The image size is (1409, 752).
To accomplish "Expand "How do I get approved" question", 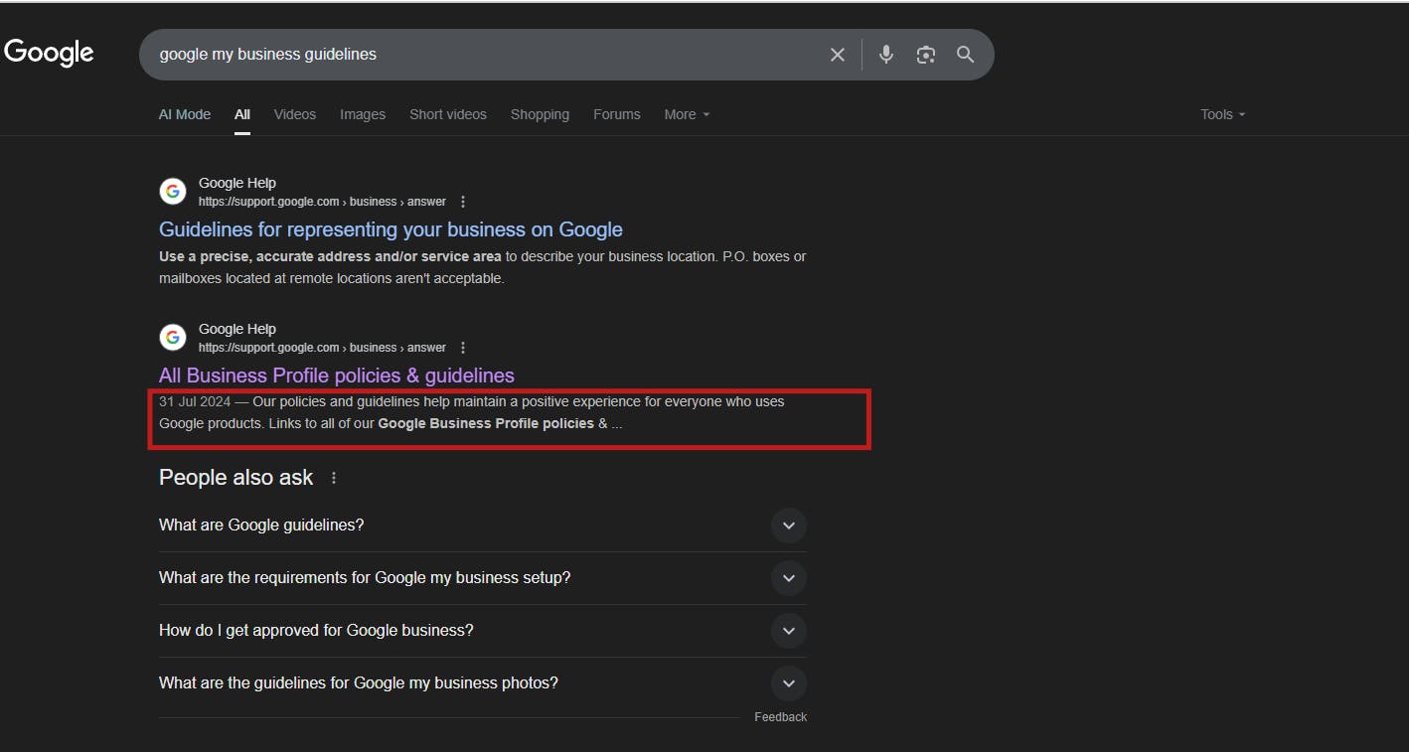I will [x=788, y=631].
